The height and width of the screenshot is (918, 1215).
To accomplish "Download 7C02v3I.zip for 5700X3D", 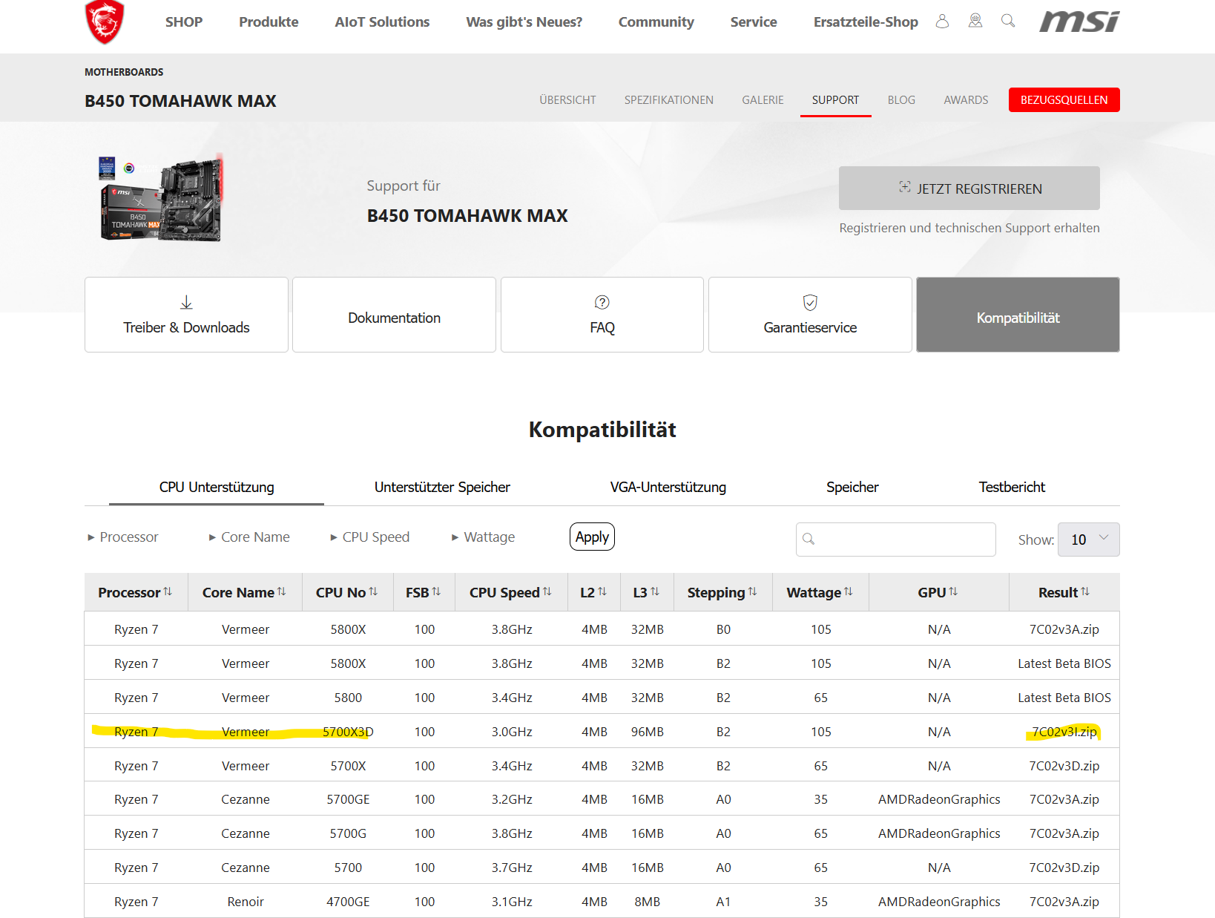I will point(1064,732).
